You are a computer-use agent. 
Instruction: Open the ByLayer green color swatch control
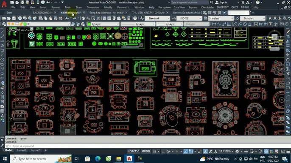coord(103,24)
